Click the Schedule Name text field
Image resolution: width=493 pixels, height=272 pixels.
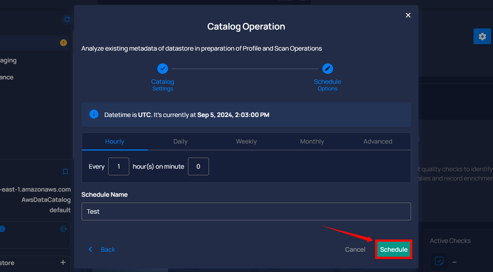[x=246, y=211]
